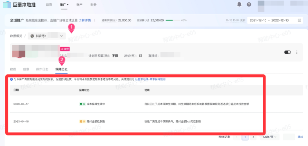Open the 巨量本地推-成本保障规则 link
This screenshot has width=308, height=146.
tap(150, 80)
